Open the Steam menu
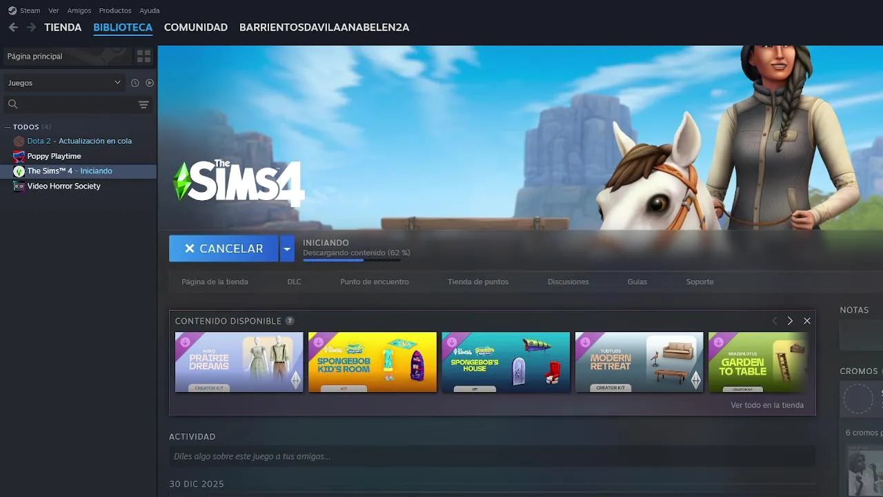 click(30, 10)
